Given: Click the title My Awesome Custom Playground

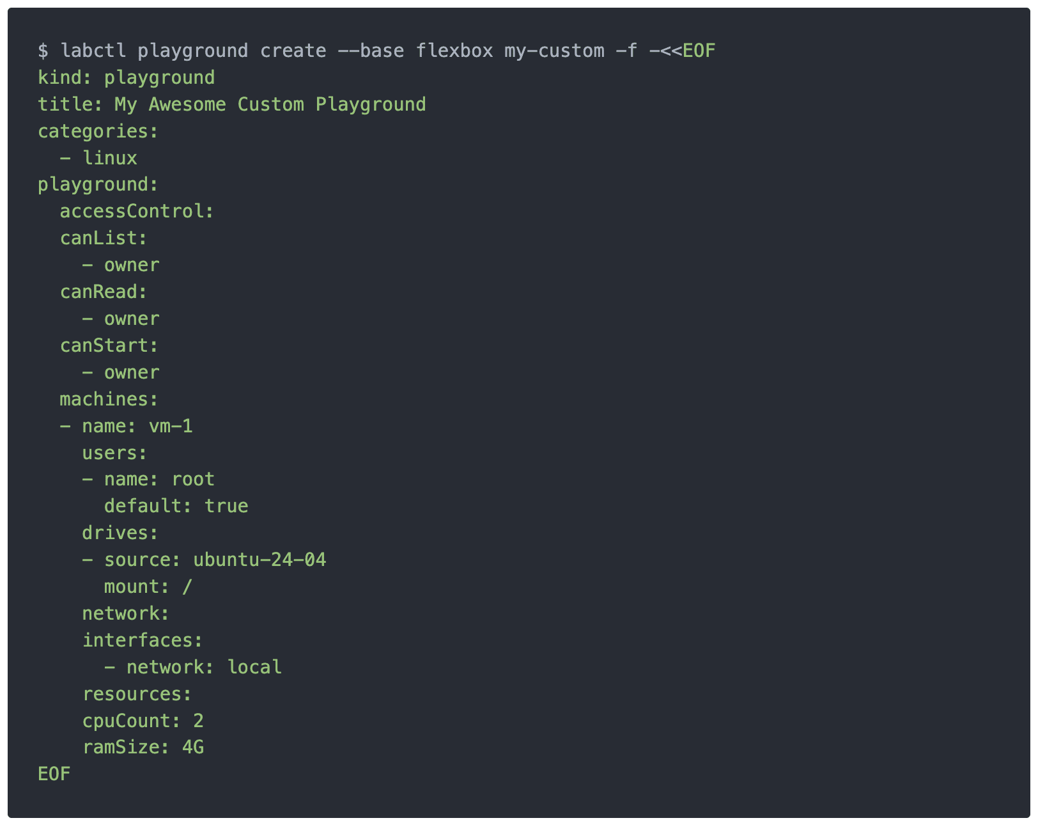Looking at the screenshot, I should (x=270, y=104).
